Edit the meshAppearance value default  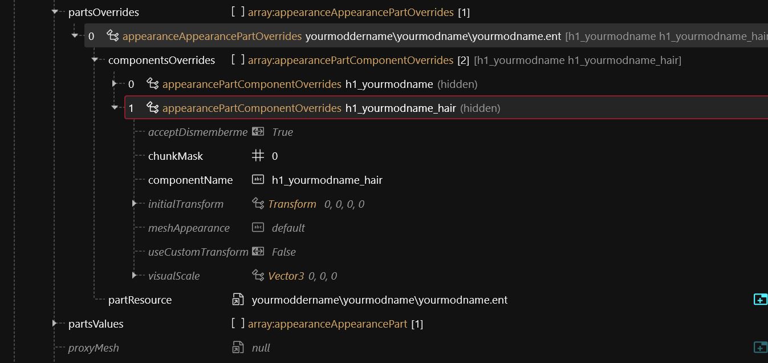tap(288, 228)
